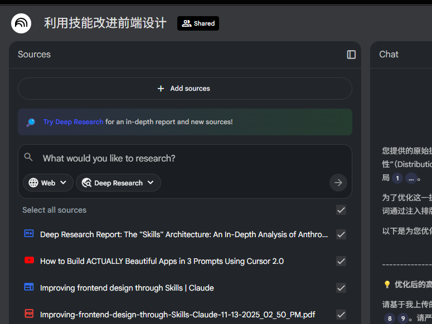
Task: Submit research query with arrow button
Action: [x=338, y=183]
